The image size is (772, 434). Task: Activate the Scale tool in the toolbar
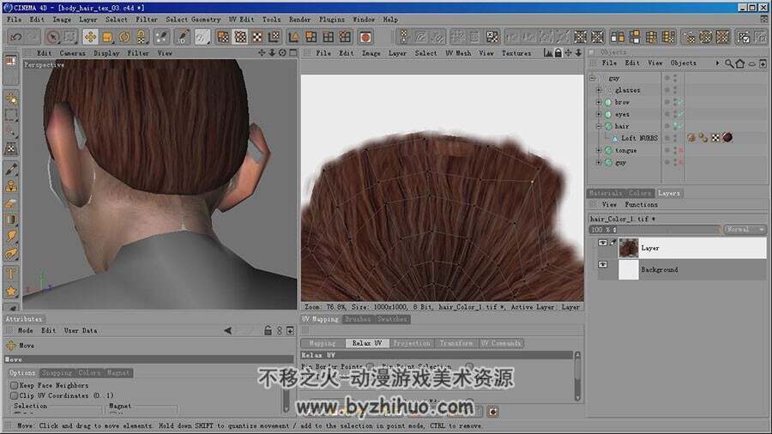click(x=107, y=37)
